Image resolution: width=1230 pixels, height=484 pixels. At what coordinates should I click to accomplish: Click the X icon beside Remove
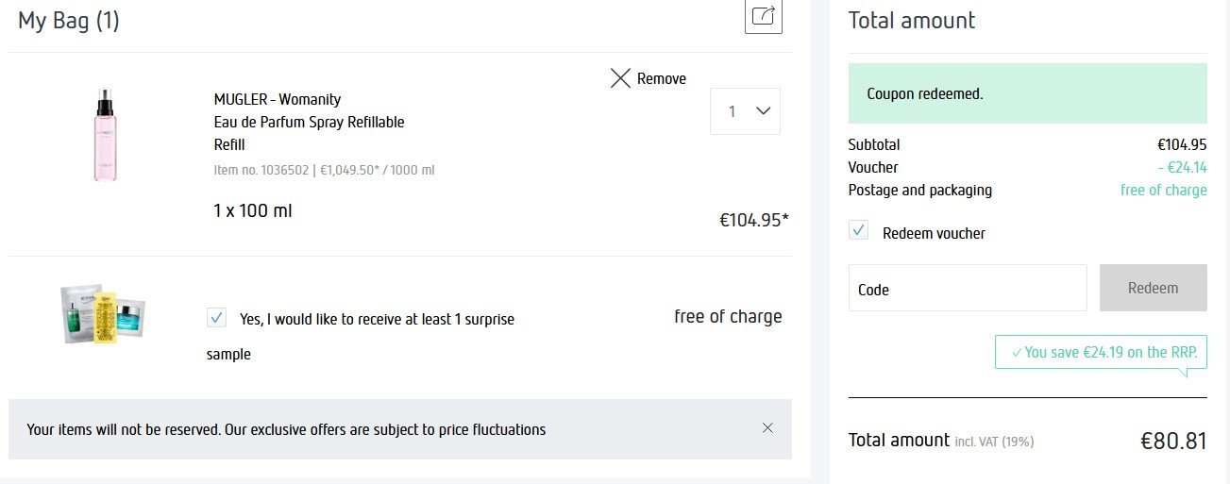(620, 78)
